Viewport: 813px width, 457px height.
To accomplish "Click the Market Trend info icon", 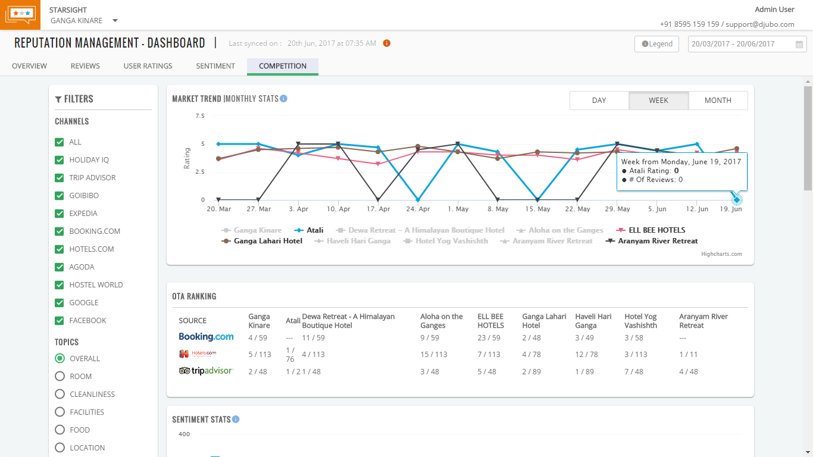I will tap(284, 99).
